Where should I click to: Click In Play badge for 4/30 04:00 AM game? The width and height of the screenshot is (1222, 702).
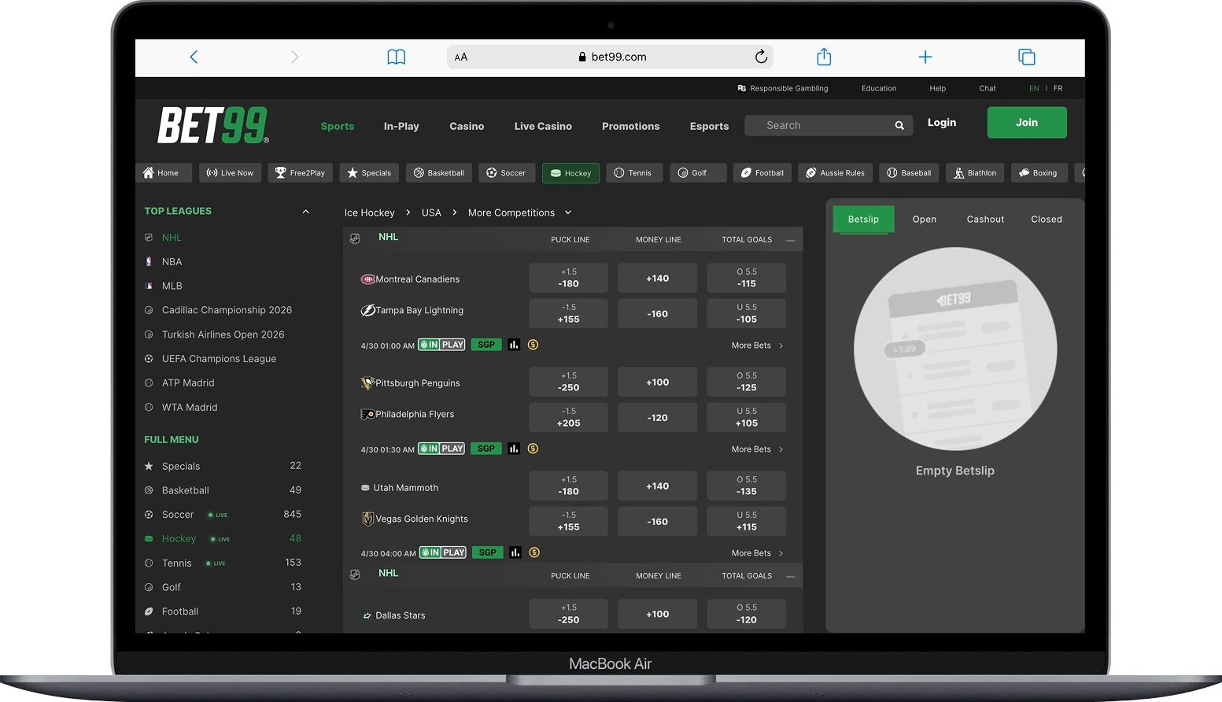(x=443, y=552)
